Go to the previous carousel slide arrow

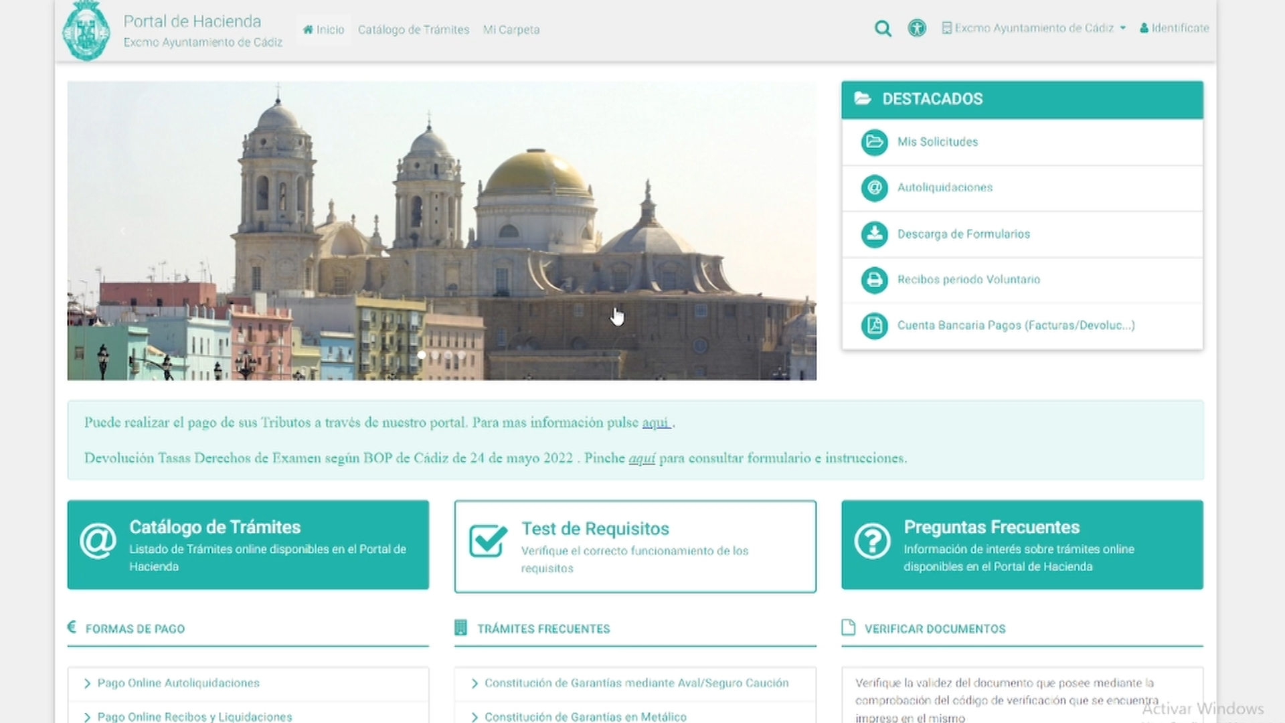pos(123,231)
